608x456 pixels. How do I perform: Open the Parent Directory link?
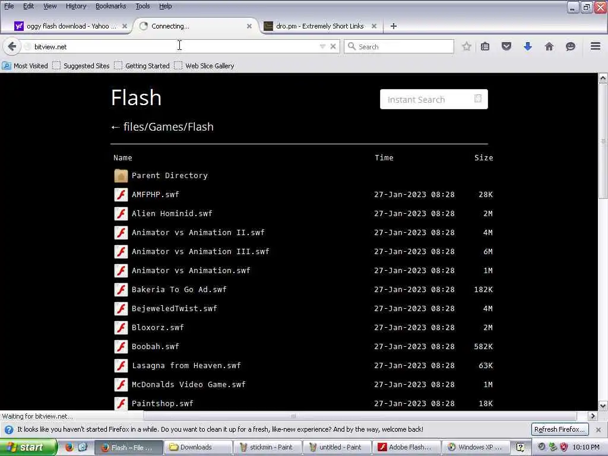point(169,176)
